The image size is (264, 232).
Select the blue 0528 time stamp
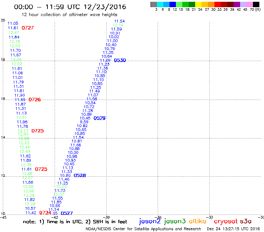80,175
